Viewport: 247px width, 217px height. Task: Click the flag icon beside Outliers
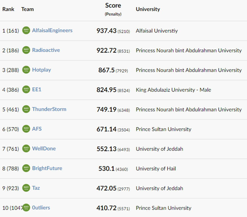(26, 207)
